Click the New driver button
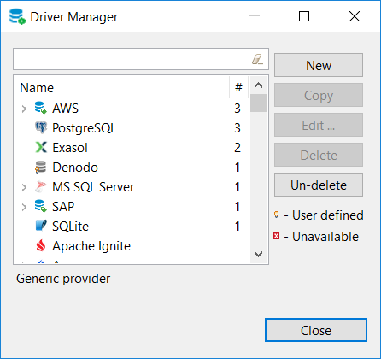This screenshot has height=359, width=381. pyautogui.click(x=319, y=65)
